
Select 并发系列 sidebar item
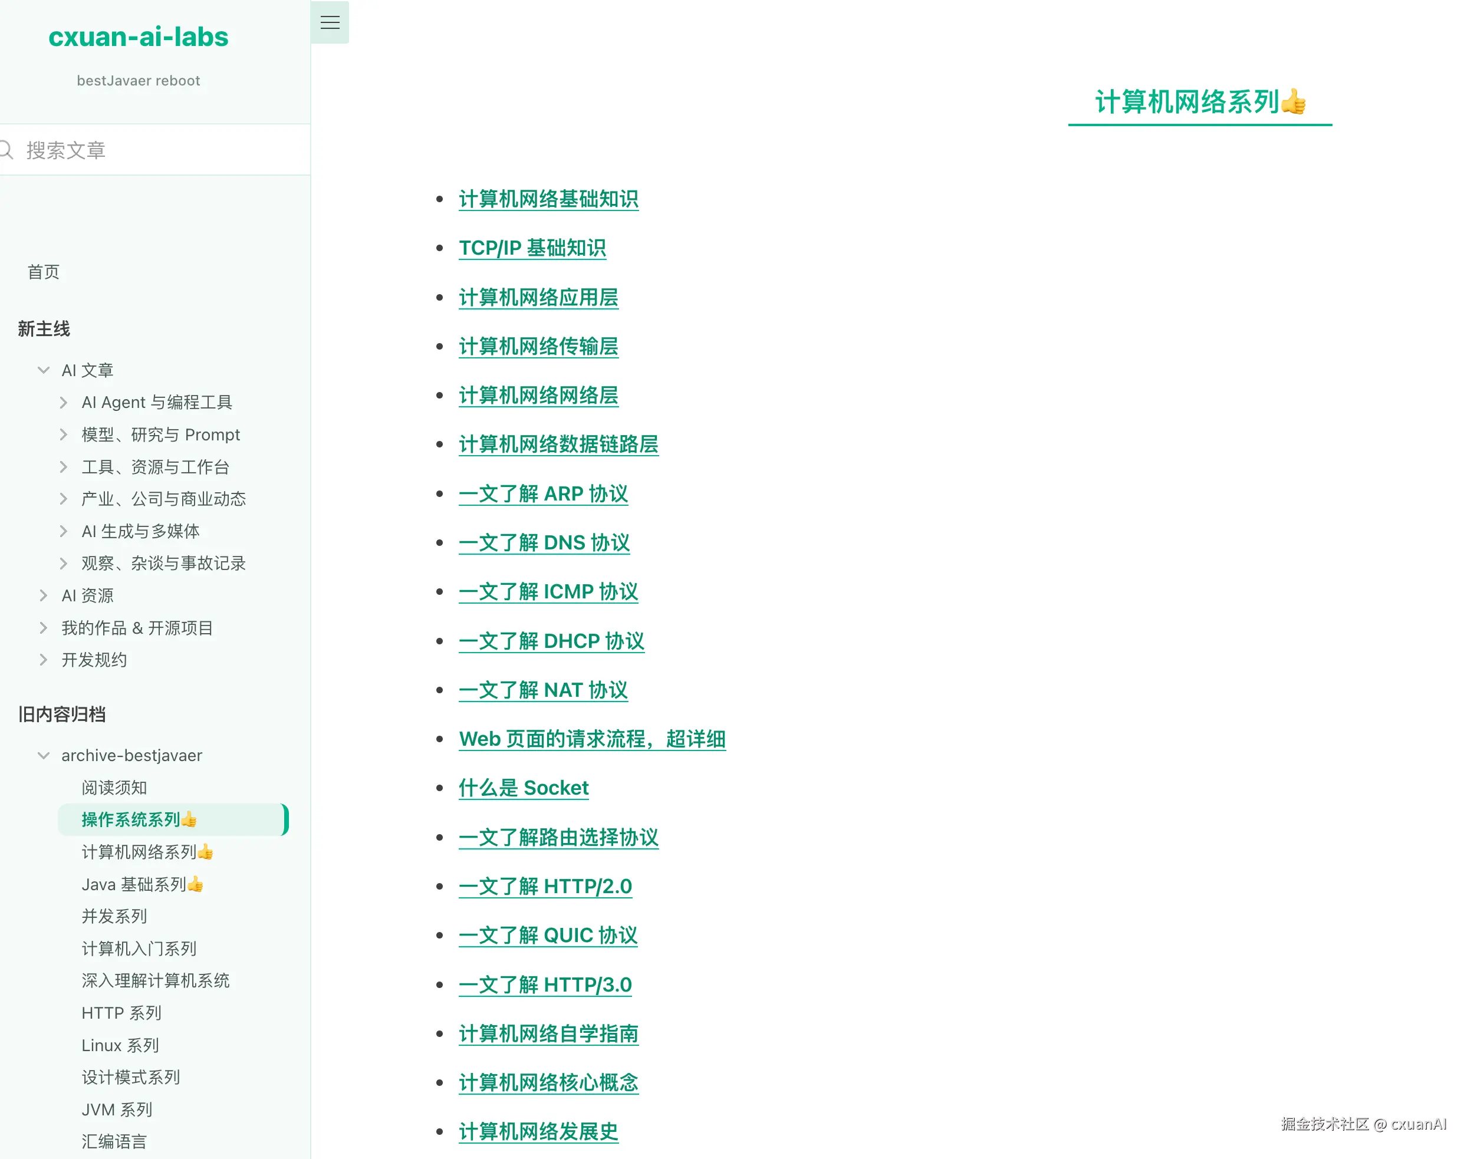[114, 917]
